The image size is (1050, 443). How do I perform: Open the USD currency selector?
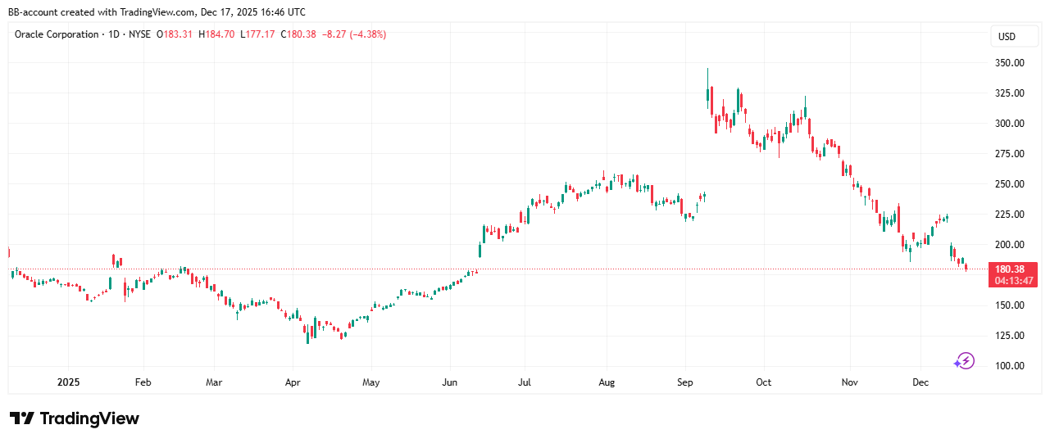(x=1006, y=37)
